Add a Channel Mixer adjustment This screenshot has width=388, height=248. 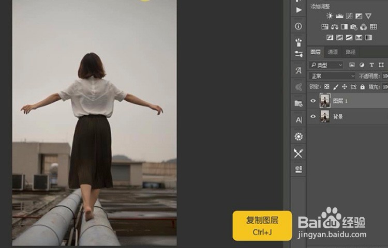pos(363,27)
